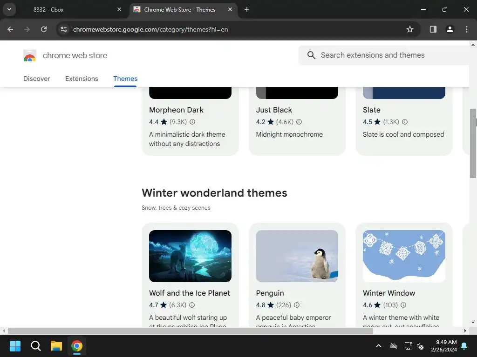Show rating info for Just Black
The width and height of the screenshot is (477, 357).
(x=299, y=122)
